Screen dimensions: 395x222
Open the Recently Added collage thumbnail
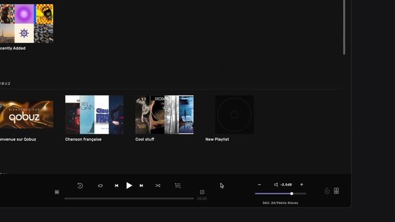click(27, 23)
